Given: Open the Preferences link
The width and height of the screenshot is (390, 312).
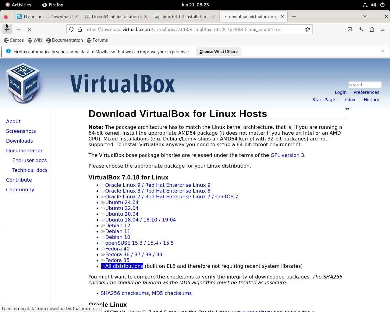Looking at the screenshot, I should tap(366, 92).
